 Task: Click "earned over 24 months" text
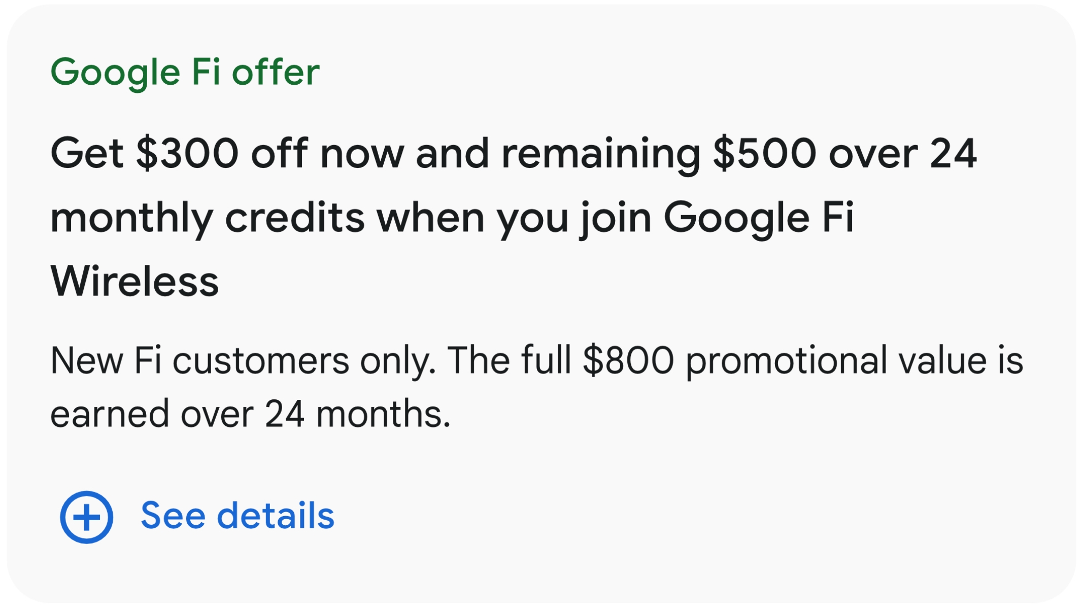(250, 414)
